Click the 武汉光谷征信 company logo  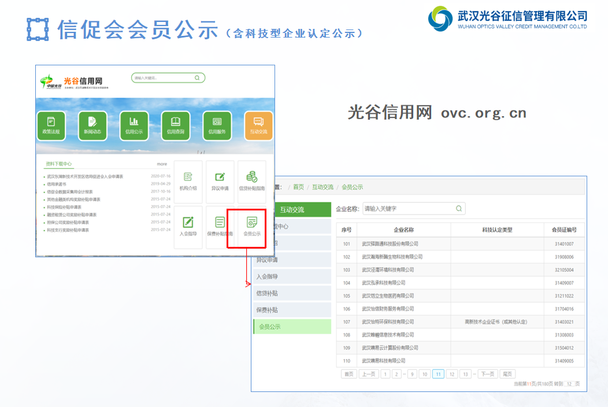click(x=507, y=18)
